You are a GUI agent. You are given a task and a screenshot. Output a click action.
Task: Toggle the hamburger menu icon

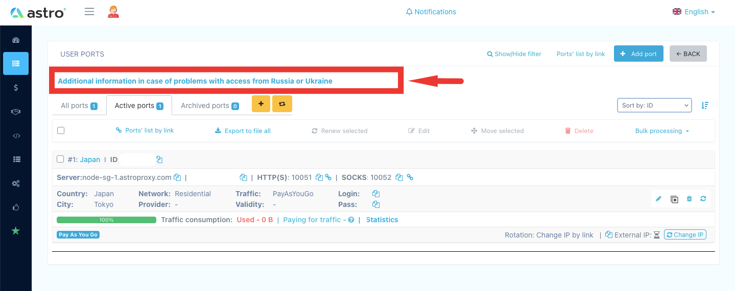coord(89,12)
